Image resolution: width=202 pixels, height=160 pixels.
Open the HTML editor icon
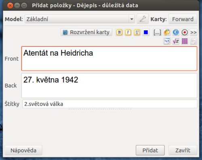tap(194, 41)
